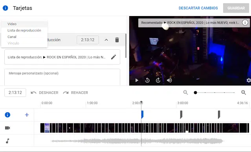Click DESHACER to undo

pos(44,92)
